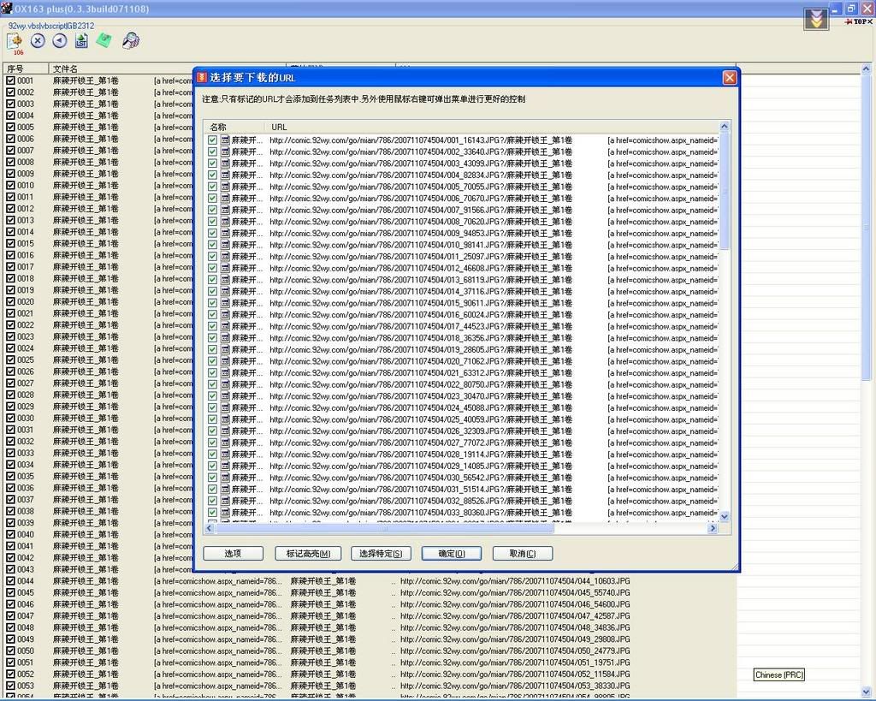Click the triple down-arrow download icon
This screenshot has width=876, height=701.
[x=815, y=20]
